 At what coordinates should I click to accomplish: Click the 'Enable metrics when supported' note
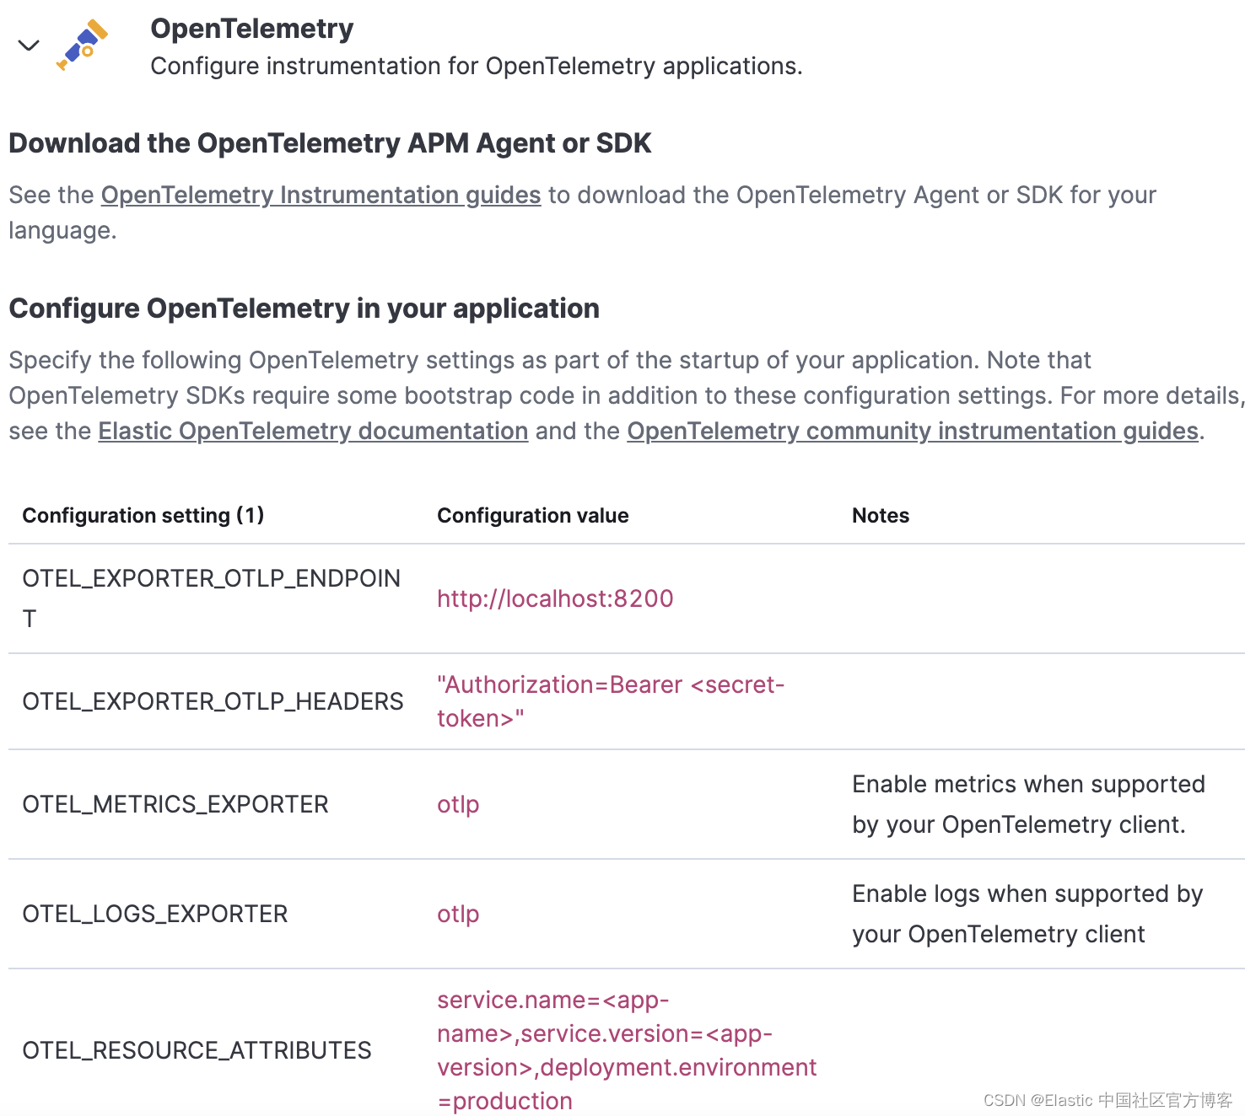pyautogui.click(x=1028, y=804)
